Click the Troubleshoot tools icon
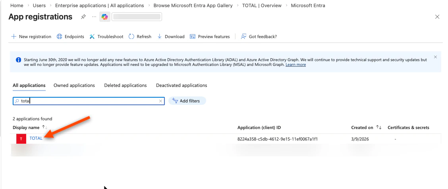 (x=92, y=37)
